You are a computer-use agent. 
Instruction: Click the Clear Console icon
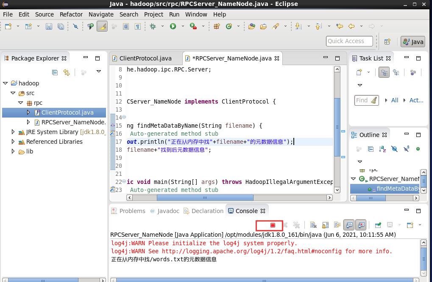(x=313, y=225)
